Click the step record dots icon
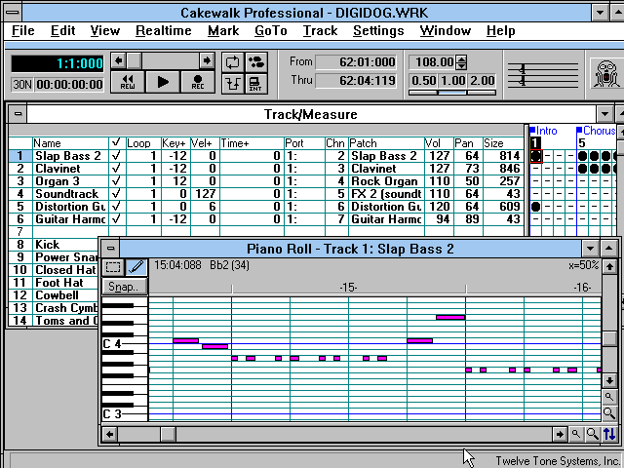The width and height of the screenshot is (624, 468). 255,62
